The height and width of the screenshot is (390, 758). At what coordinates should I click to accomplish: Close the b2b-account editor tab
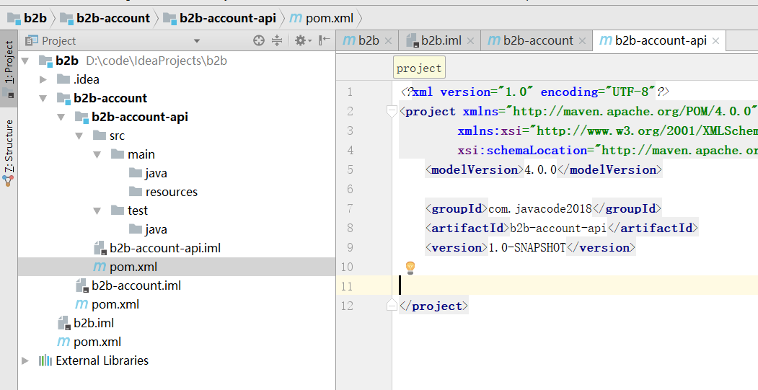[583, 41]
